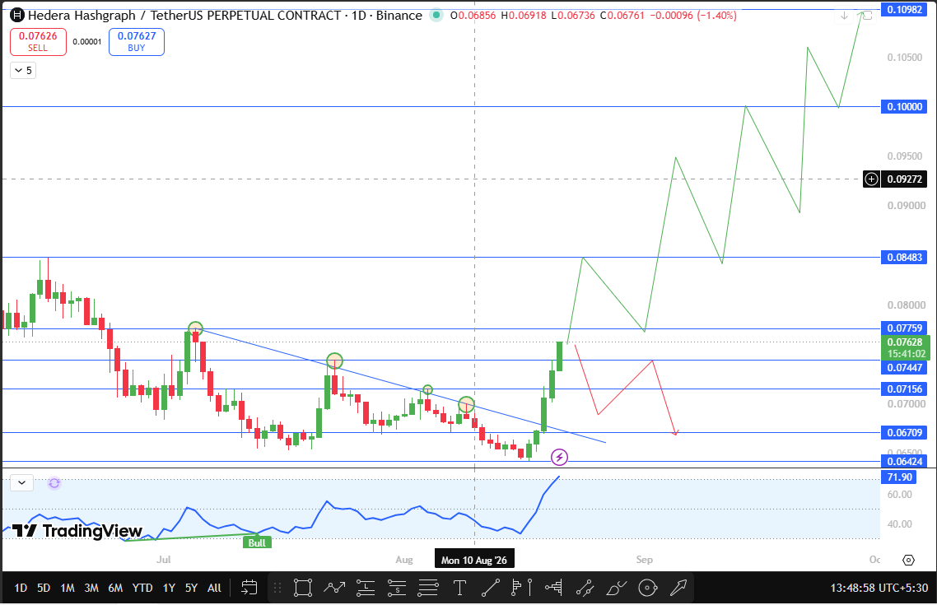Click the 0.07447 price line label

[904, 367]
